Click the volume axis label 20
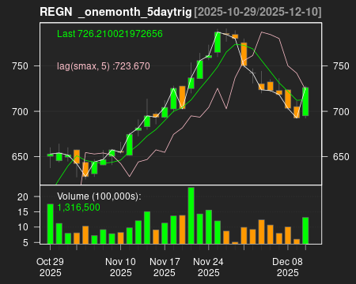The width and height of the screenshot is (356, 284). pyautogui.click(x=23, y=196)
